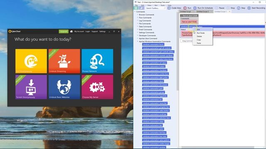
Task: Click the Run toolbar button
Action: 187,8
